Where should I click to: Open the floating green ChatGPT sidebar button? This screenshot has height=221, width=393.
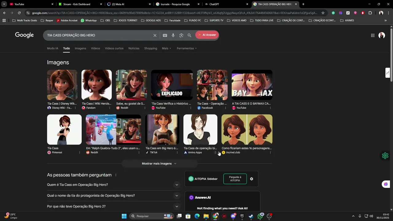click(x=385, y=156)
